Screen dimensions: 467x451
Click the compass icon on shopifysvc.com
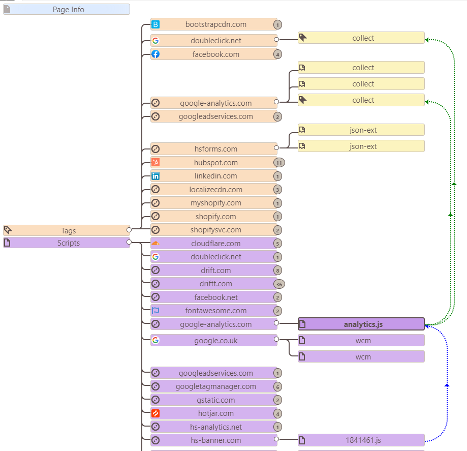point(155,230)
